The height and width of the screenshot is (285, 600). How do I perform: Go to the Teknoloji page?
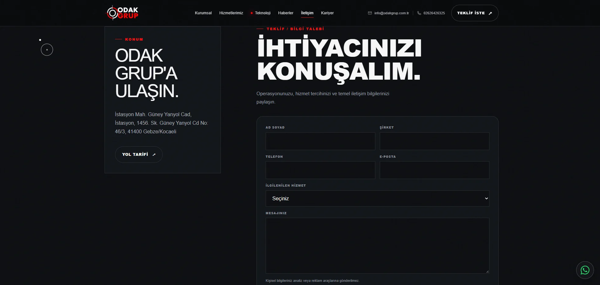click(261, 13)
